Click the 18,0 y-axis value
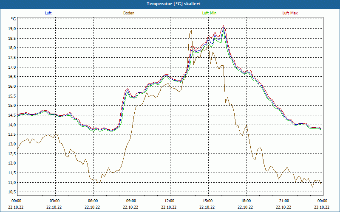 [x=12, y=48]
